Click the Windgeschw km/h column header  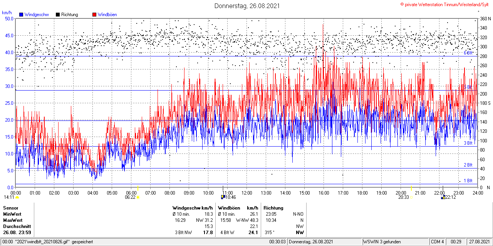193,208
